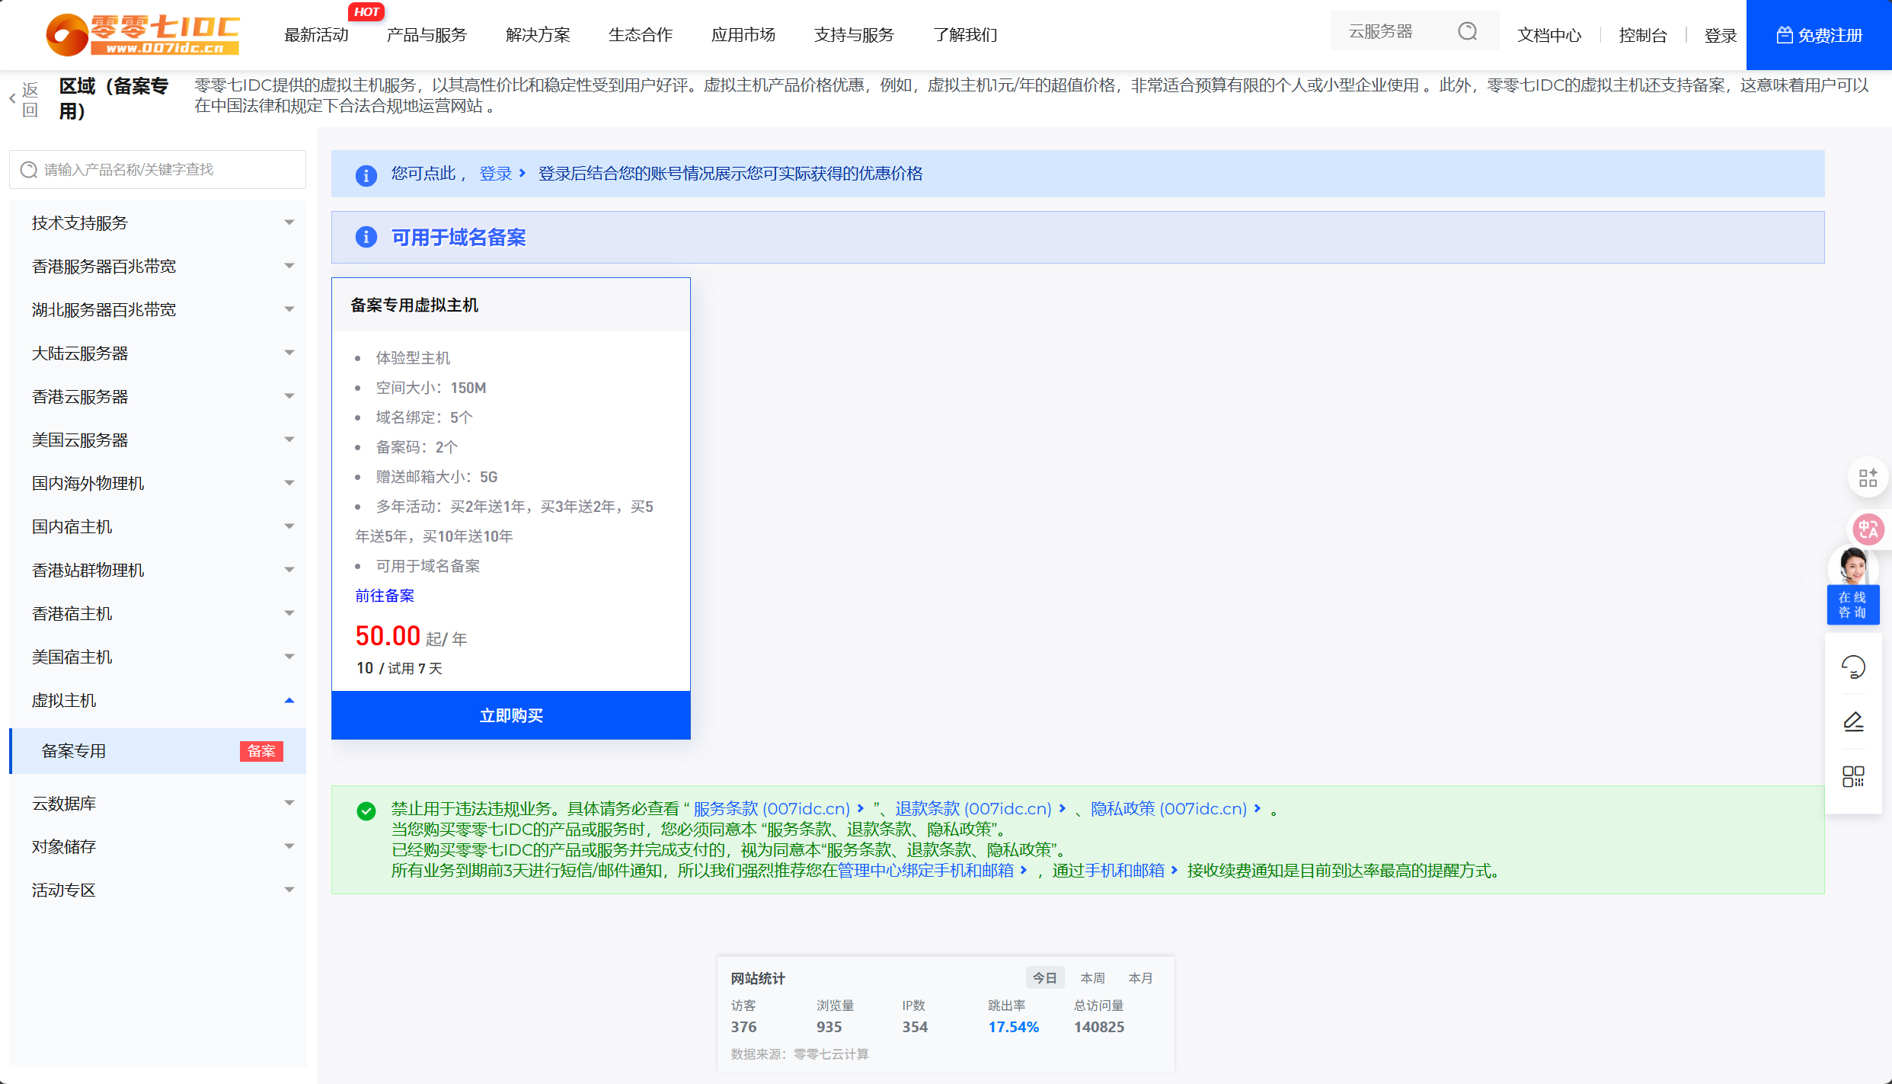The height and width of the screenshot is (1084, 1892).
Task: Open 退款条款 (007idc.cn) link
Action: 973,809
